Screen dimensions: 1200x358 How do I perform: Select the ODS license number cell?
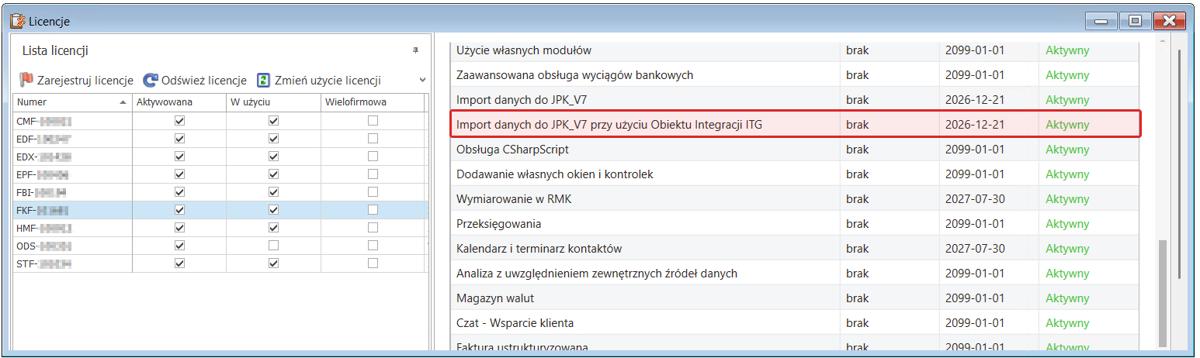(x=72, y=246)
